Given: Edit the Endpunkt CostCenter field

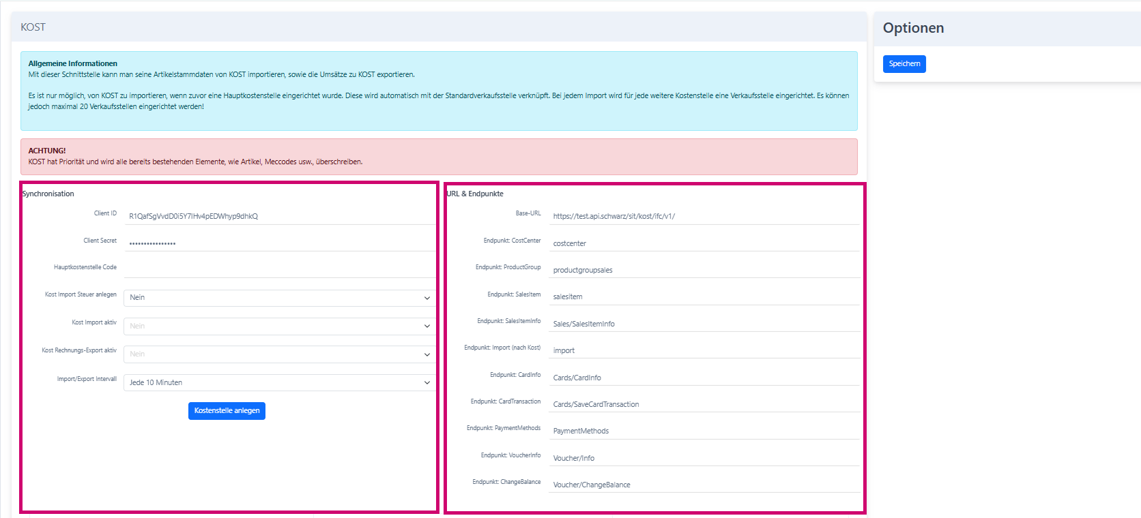Looking at the screenshot, I should click(x=704, y=243).
